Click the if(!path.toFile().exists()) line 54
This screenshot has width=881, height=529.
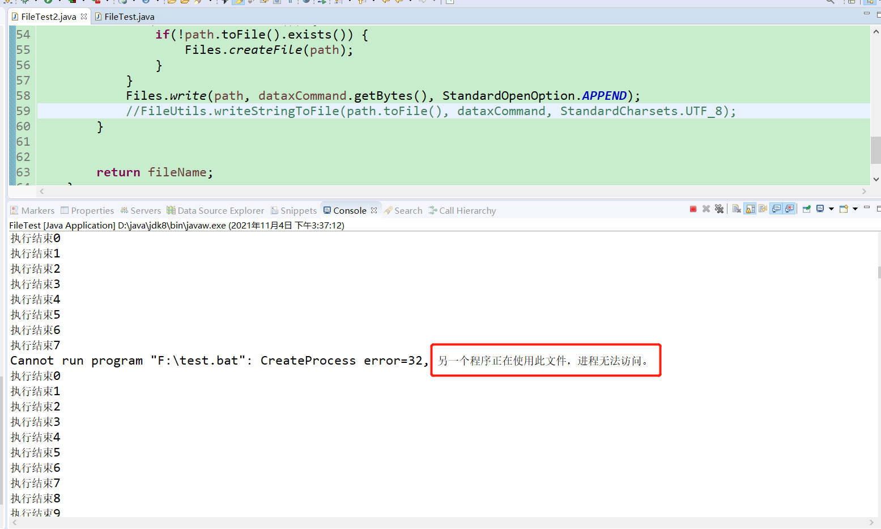262,35
